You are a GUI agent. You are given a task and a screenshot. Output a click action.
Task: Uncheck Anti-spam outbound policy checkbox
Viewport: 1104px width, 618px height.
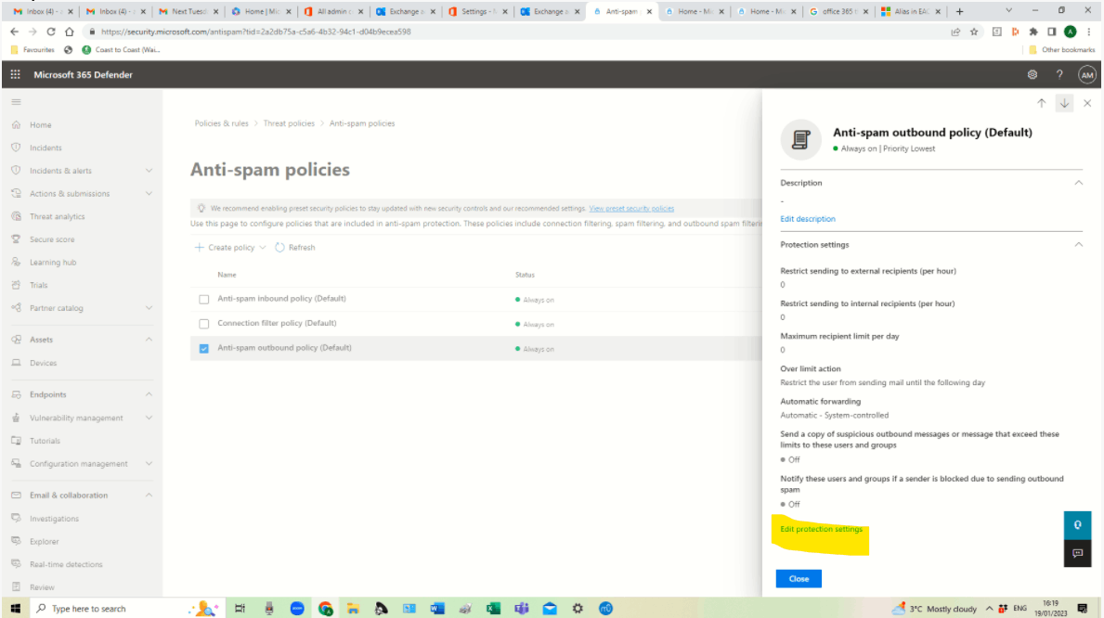point(204,349)
